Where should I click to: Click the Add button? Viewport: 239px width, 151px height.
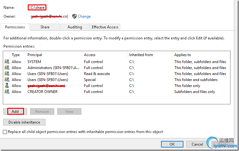(x=15, y=111)
